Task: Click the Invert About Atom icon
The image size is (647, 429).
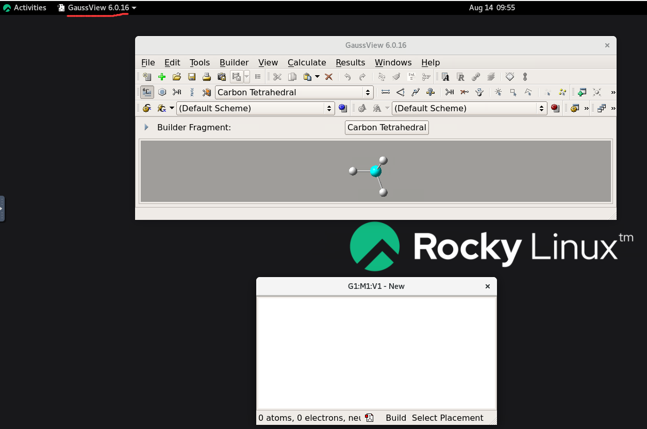Action: 479,92
